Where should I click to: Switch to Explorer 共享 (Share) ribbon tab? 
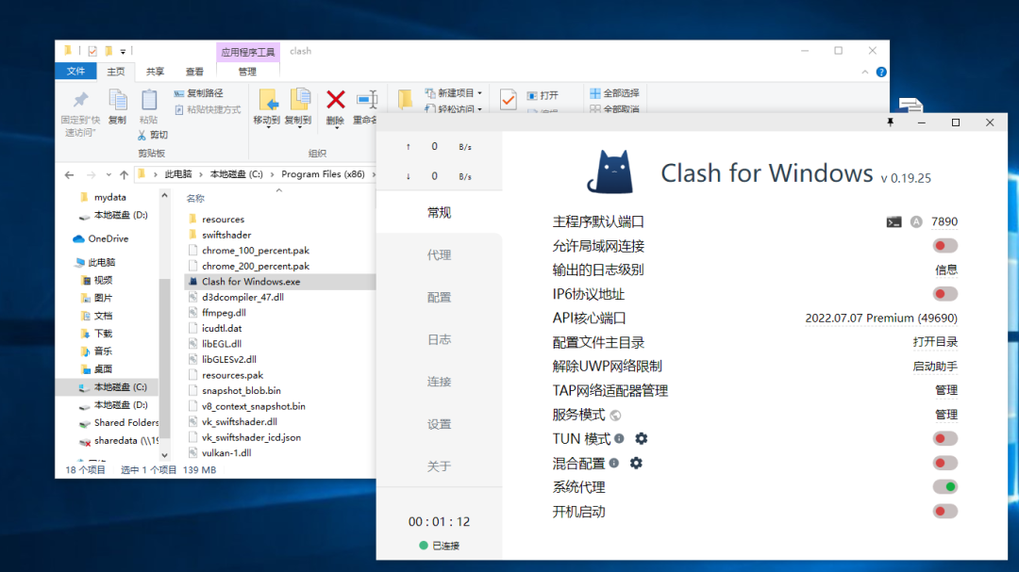156,72
